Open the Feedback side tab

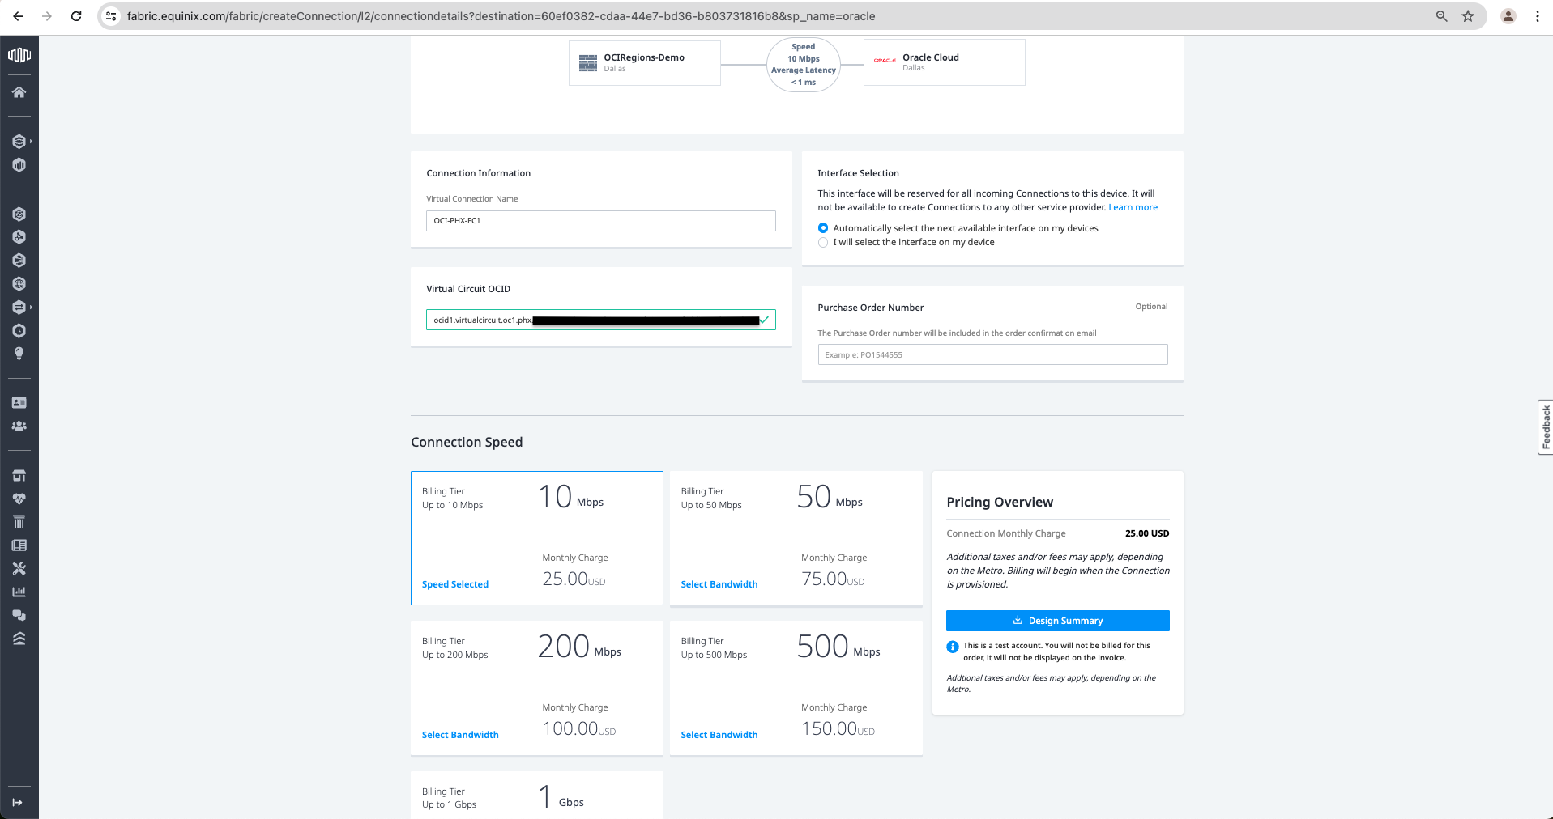tap(1545, 427)
